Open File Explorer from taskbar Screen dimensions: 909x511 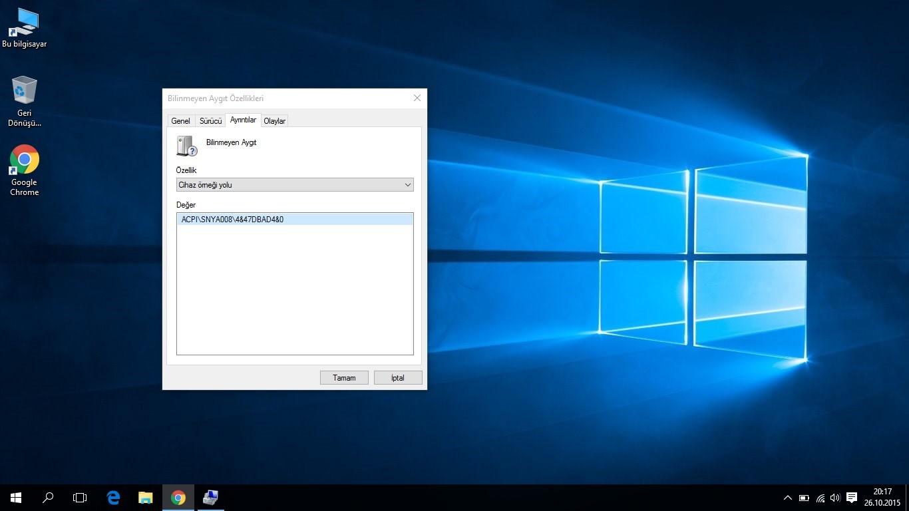pyautogui.click(x=145, y=497)
